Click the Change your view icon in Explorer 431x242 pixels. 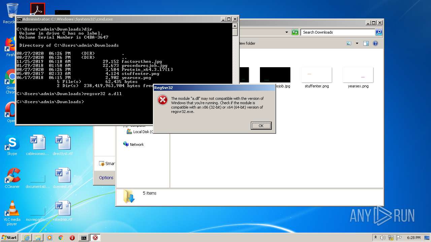pos(349,43)
